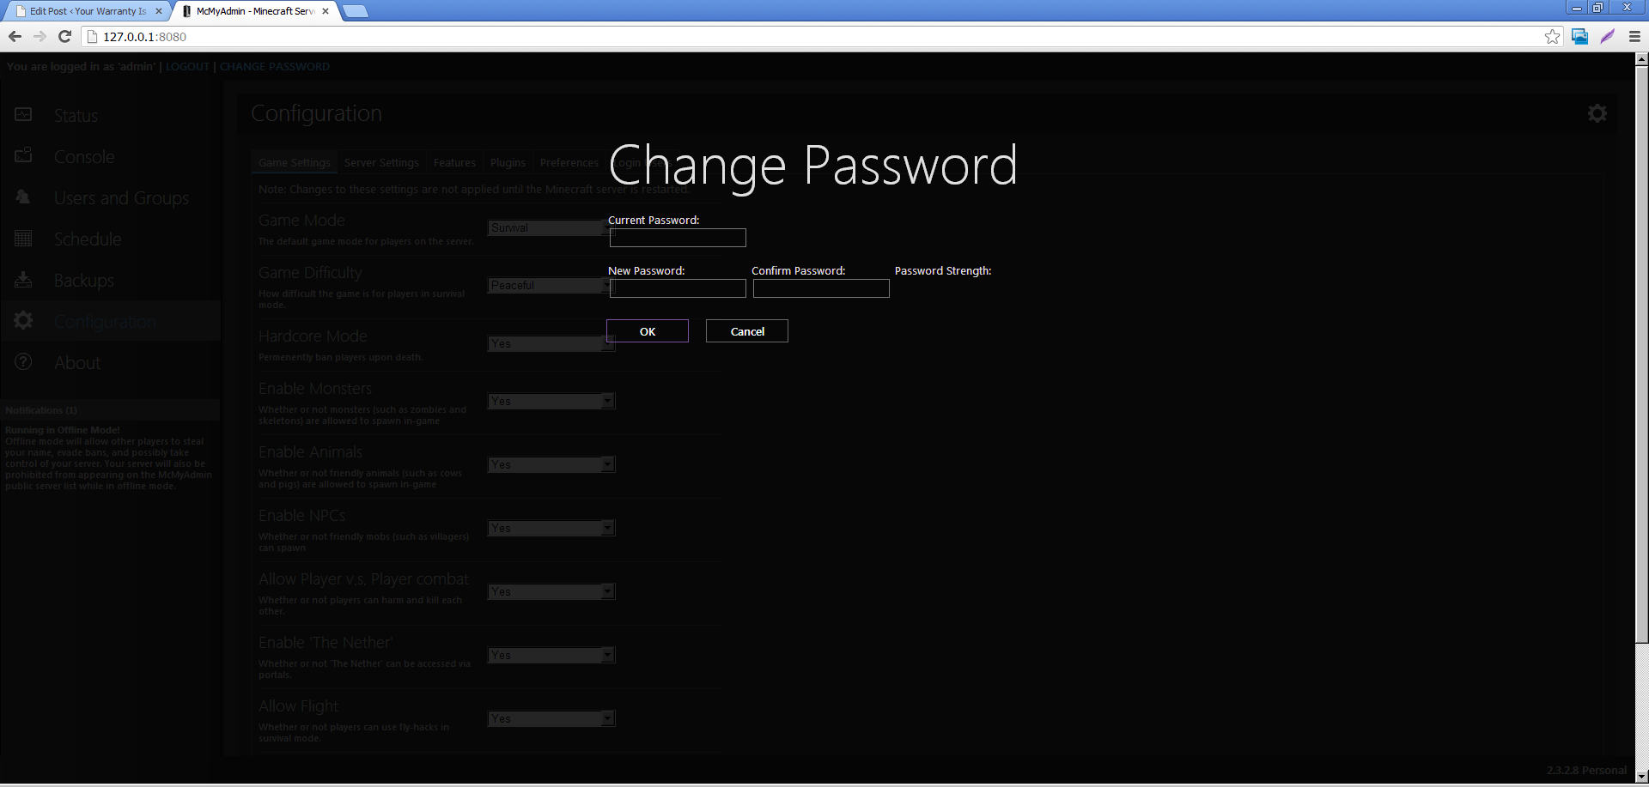Click the OK button in Change Password dialog
Viewport: 1649px width, 787px height.
click(x=648, y=331)
